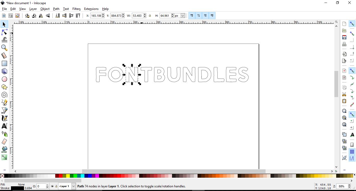Viewport: 356px width, 191px height.
Task: Open the File menu
Action: pyautogui.click(x=4, y=9)
